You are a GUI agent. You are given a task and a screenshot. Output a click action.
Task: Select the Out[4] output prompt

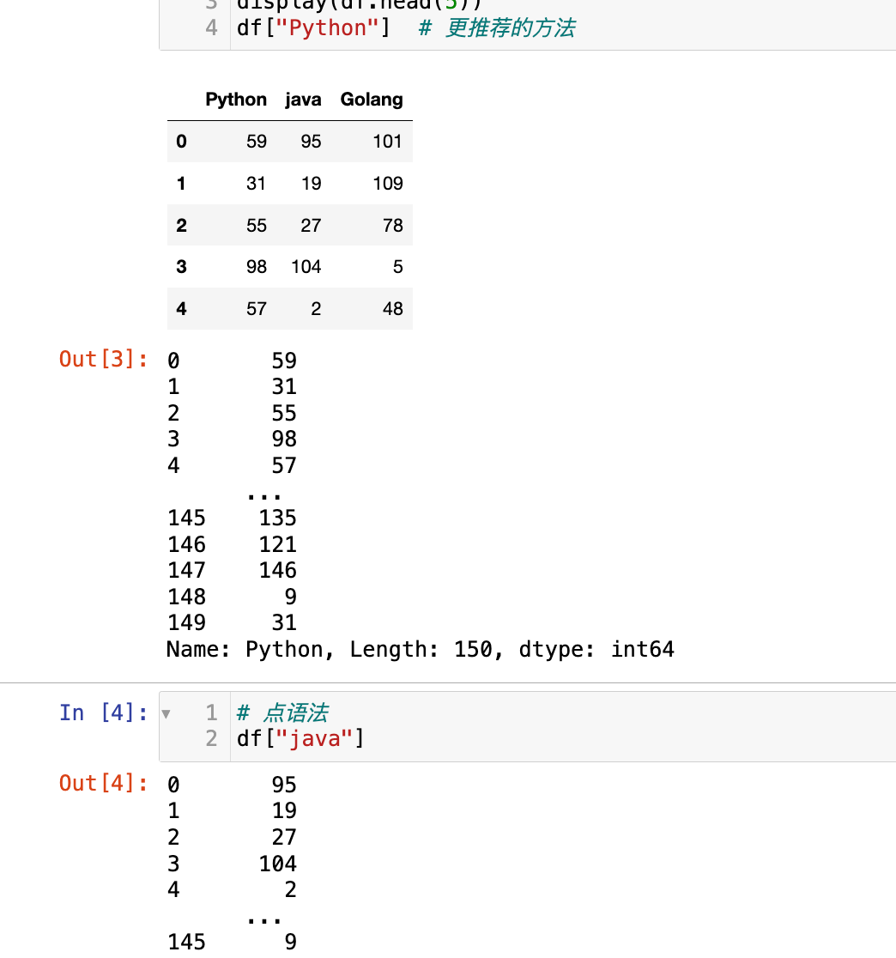click(104, 784)
